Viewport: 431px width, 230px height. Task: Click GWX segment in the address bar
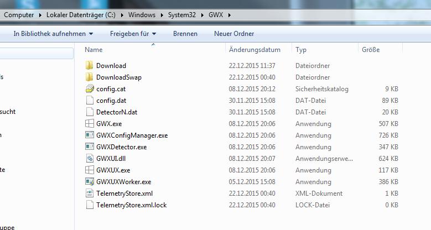pos(216,15)
